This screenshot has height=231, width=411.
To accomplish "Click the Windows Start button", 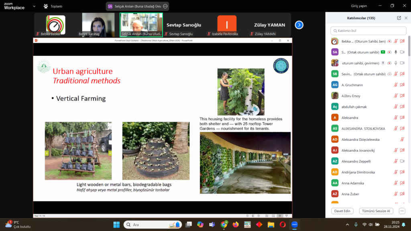I will point(116,225).
